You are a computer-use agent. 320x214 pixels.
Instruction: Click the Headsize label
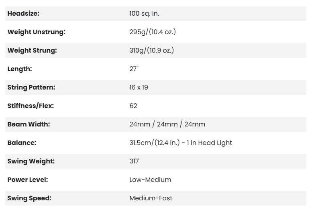click(x=23, y=14)
